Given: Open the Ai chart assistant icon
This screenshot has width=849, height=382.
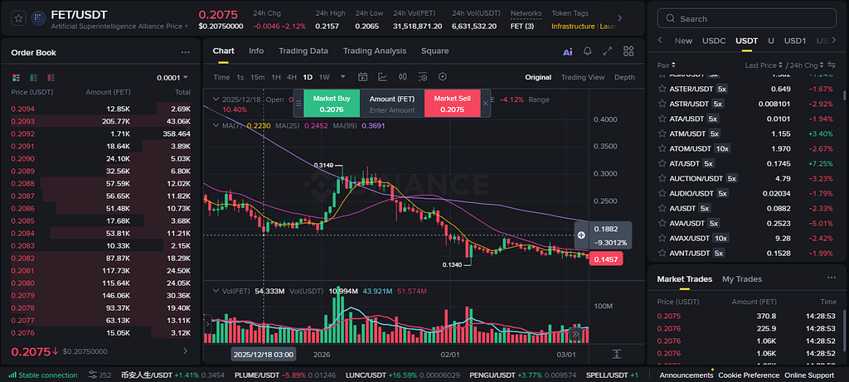Looking at the screenshot, I should coord(567,51).
